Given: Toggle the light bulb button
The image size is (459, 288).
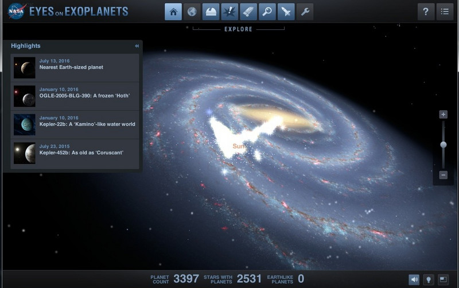Looking at the screenshot, I should (x=428, y=279).
